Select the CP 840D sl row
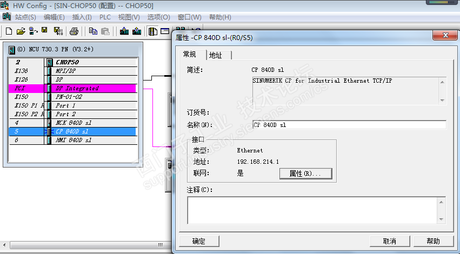The width and height of the screenshot is (460, 254). 73,131
